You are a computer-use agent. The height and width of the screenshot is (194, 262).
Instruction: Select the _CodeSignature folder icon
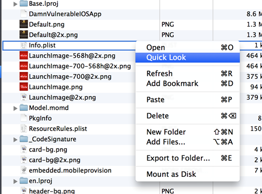point(23,139)
